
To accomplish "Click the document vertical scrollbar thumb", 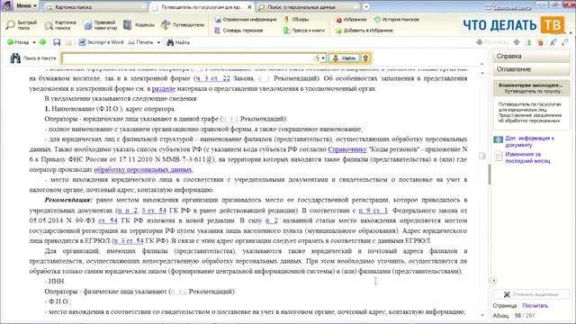I will coord(490,175).
